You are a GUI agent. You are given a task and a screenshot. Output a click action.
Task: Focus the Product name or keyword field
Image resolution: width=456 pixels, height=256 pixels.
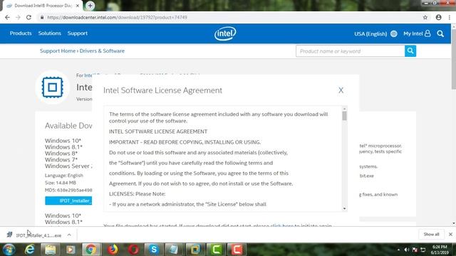350,51
